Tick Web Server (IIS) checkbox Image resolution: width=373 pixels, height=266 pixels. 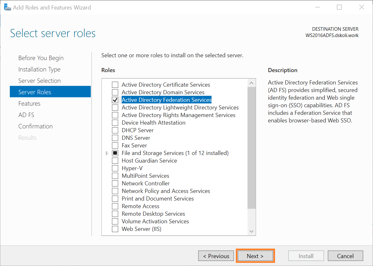(115, 229)
